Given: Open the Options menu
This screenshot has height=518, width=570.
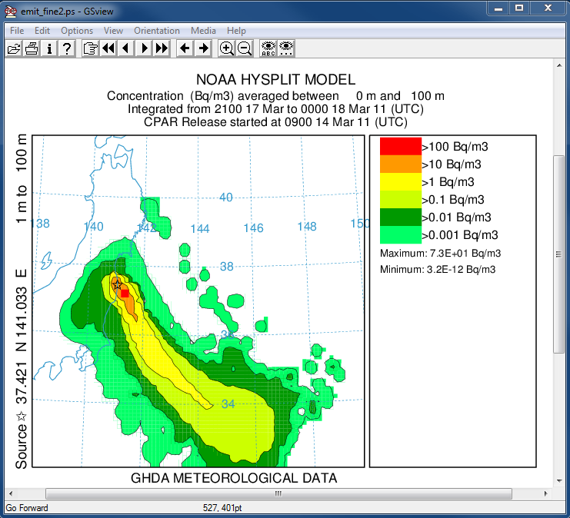Looking at the screenshot, I should point(77,31).
